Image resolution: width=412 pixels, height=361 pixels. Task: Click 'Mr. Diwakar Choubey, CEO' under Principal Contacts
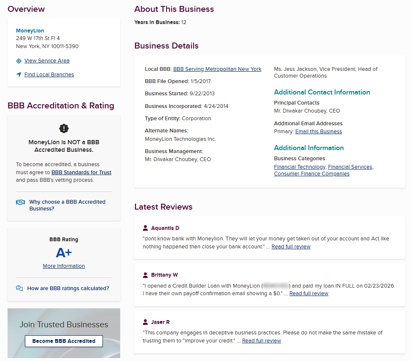307,111
